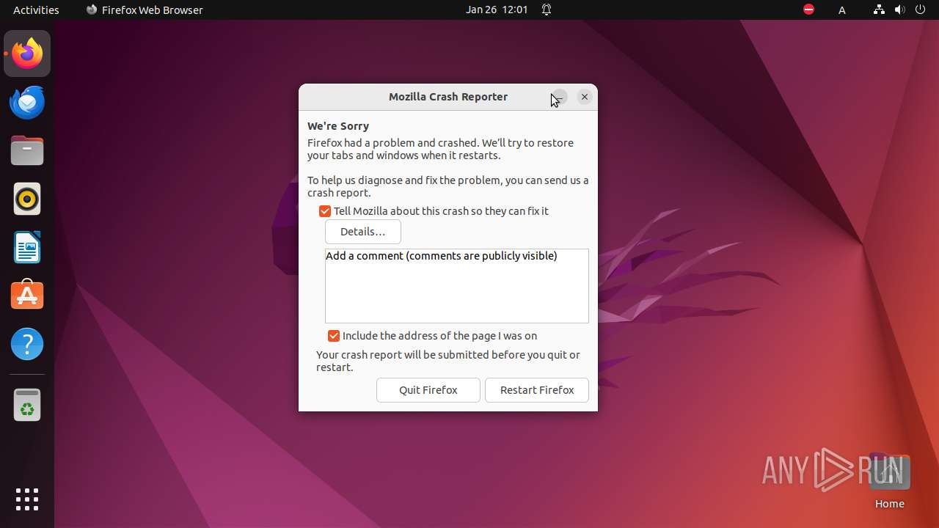The height and width of the screenshot is (528, 939).
Task: Open Firefox Web Browser app menu
Action: [145, 10]
